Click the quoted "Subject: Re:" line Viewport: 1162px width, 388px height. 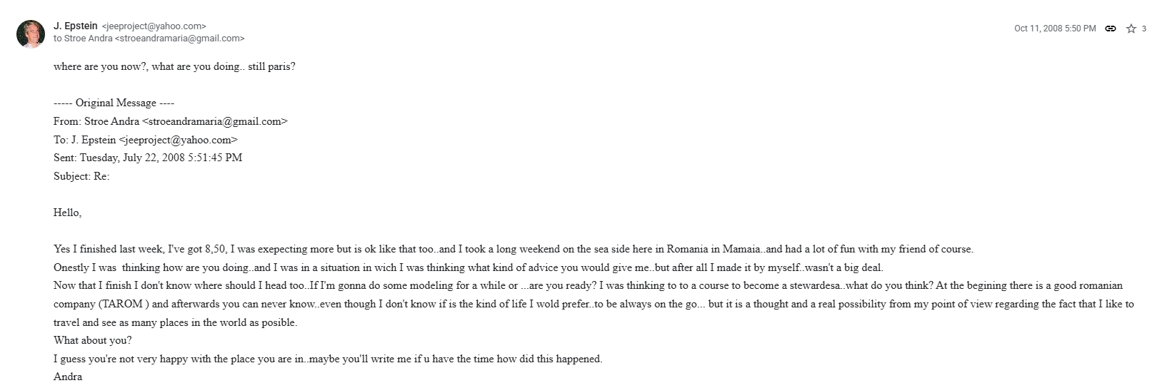[81, 176]
